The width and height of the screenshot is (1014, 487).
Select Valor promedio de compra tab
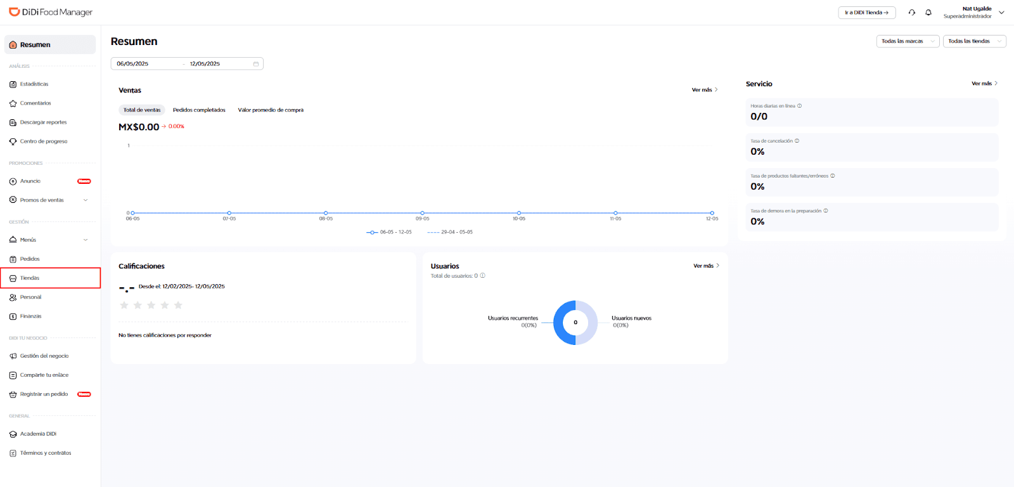(271, 110)
